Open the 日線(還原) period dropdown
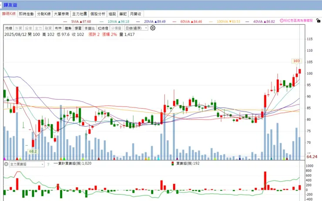Screen dimensions: 322x201 coord(136,28)
